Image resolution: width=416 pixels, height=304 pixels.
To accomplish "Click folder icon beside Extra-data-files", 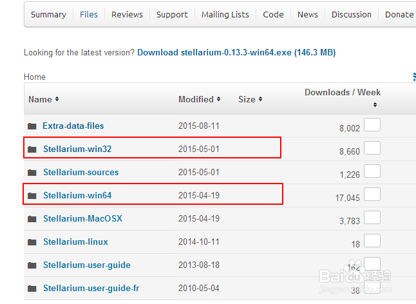I will tap(32, 126).
